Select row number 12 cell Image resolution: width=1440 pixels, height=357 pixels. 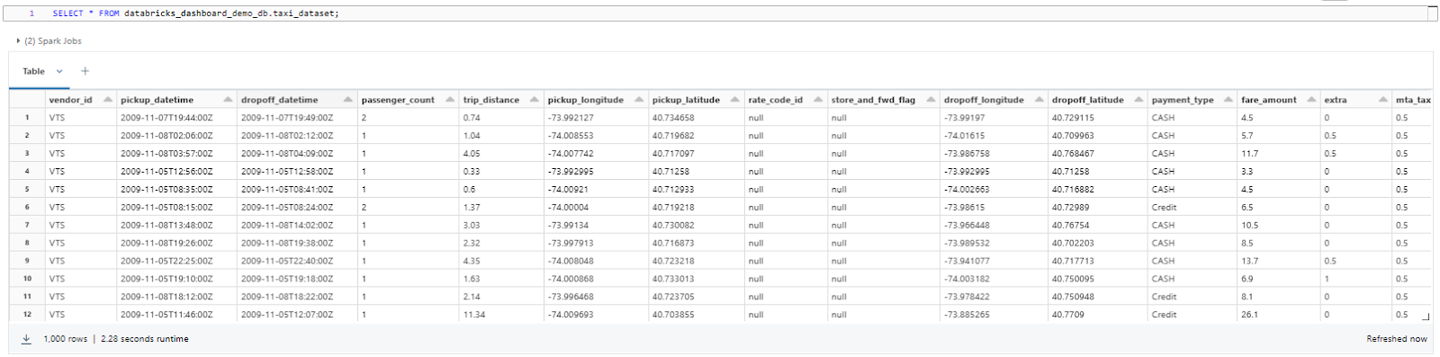click(x=27, y=315)
